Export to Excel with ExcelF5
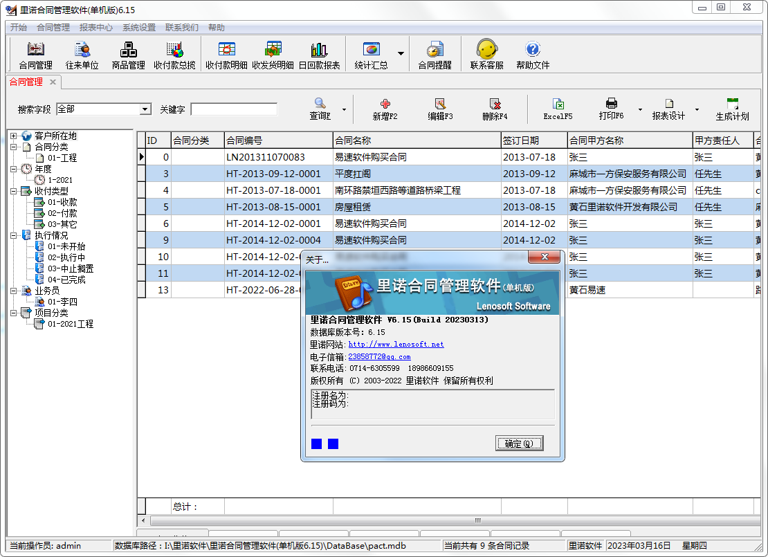768x557 pixels. click(x=558, y=109)
